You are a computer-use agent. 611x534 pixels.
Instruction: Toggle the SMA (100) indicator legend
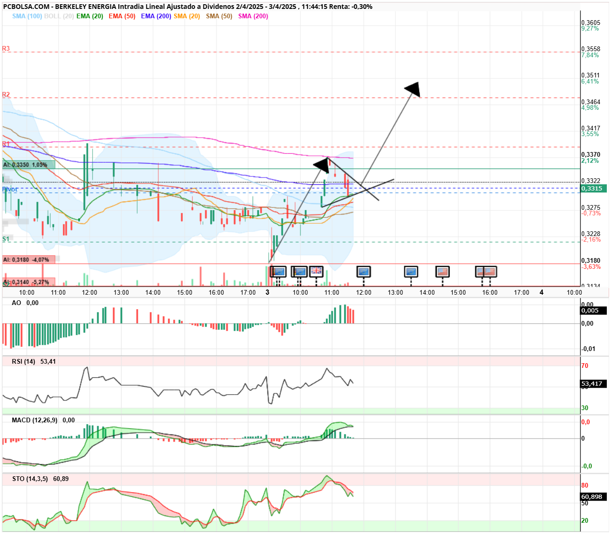[27, 16]
